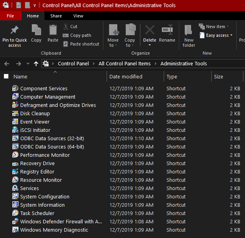
Task: Click the Event Viewer icon
Action: tap(15, 122)
